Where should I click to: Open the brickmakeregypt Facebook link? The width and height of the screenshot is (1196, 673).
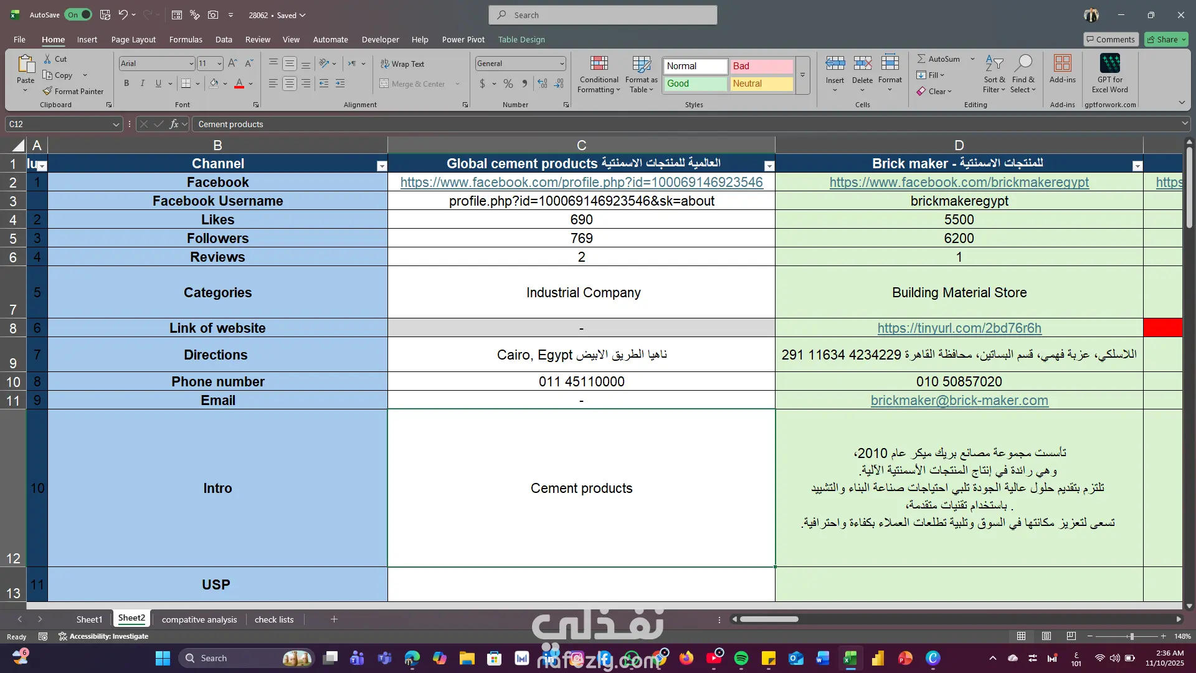[959, 183]
